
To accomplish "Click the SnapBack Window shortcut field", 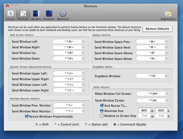I will [152, 76].
